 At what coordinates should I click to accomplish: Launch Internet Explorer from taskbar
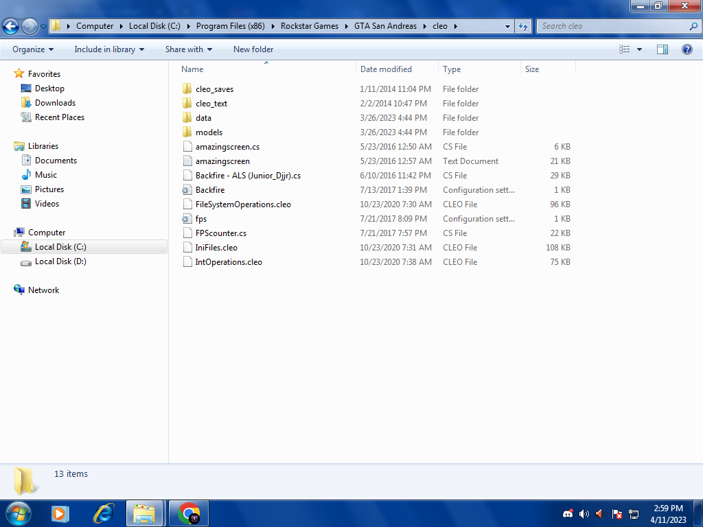[104, 513]
